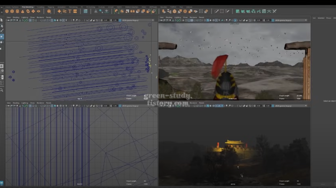Create a polygon disc from the shelf
The width and height of the screenshot is (336, 188).
pyautogui.click(x=39, y=11)
